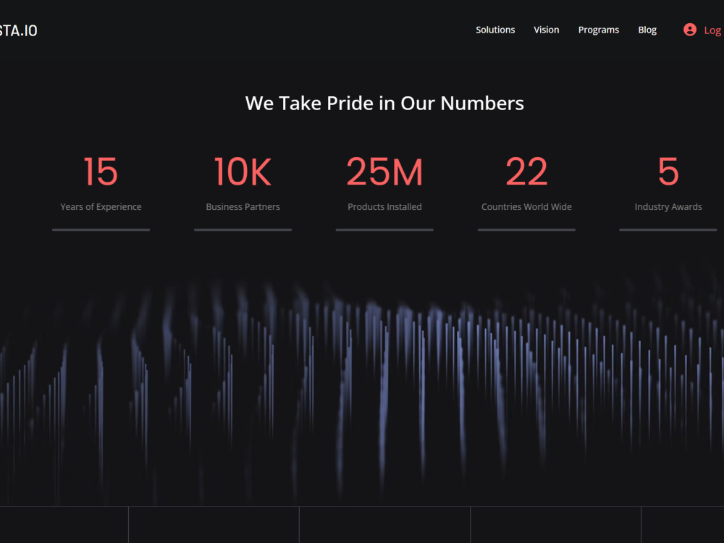
Task: Select the "We Take Pride in Our Numbers" heading
Action: pyautogui.click(x=384, y=103)
